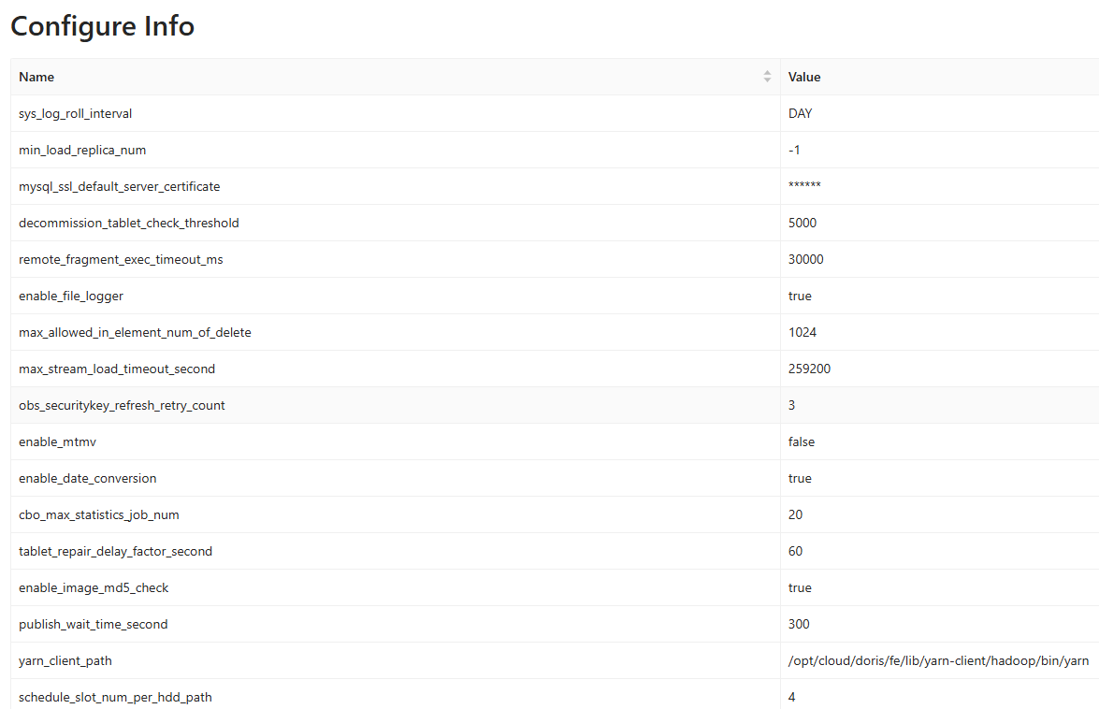
Task: Click the Value column header
Action: (804, 77)
